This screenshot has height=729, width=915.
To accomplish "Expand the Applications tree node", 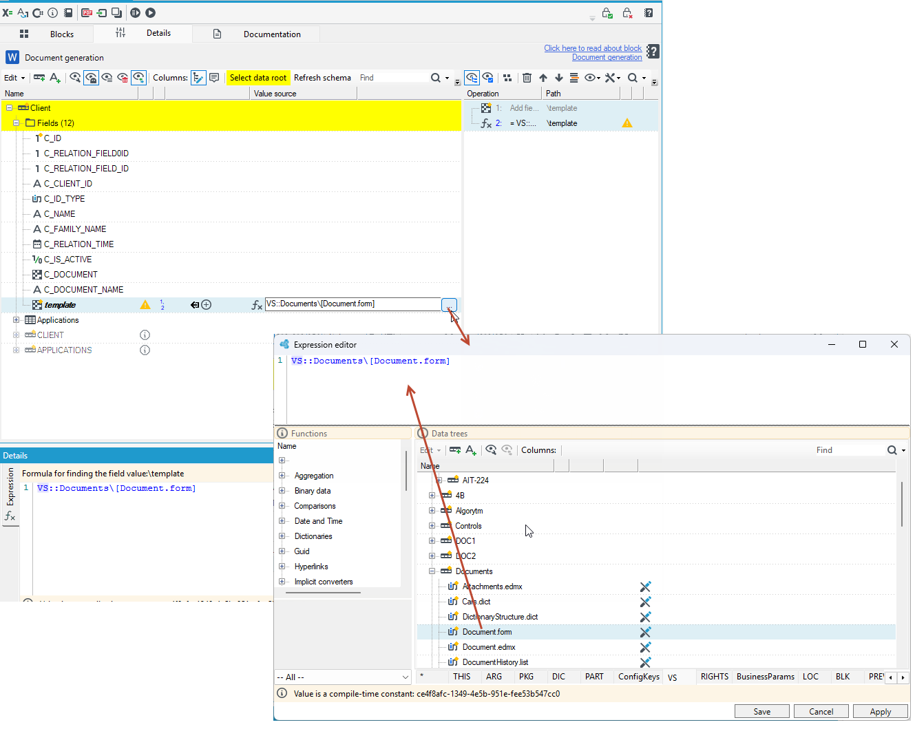I will pyautogui.click(x=16, y=320).
